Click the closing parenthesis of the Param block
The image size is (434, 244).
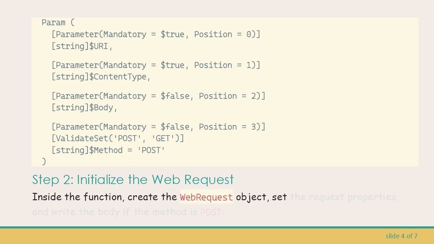pos(44,161)
